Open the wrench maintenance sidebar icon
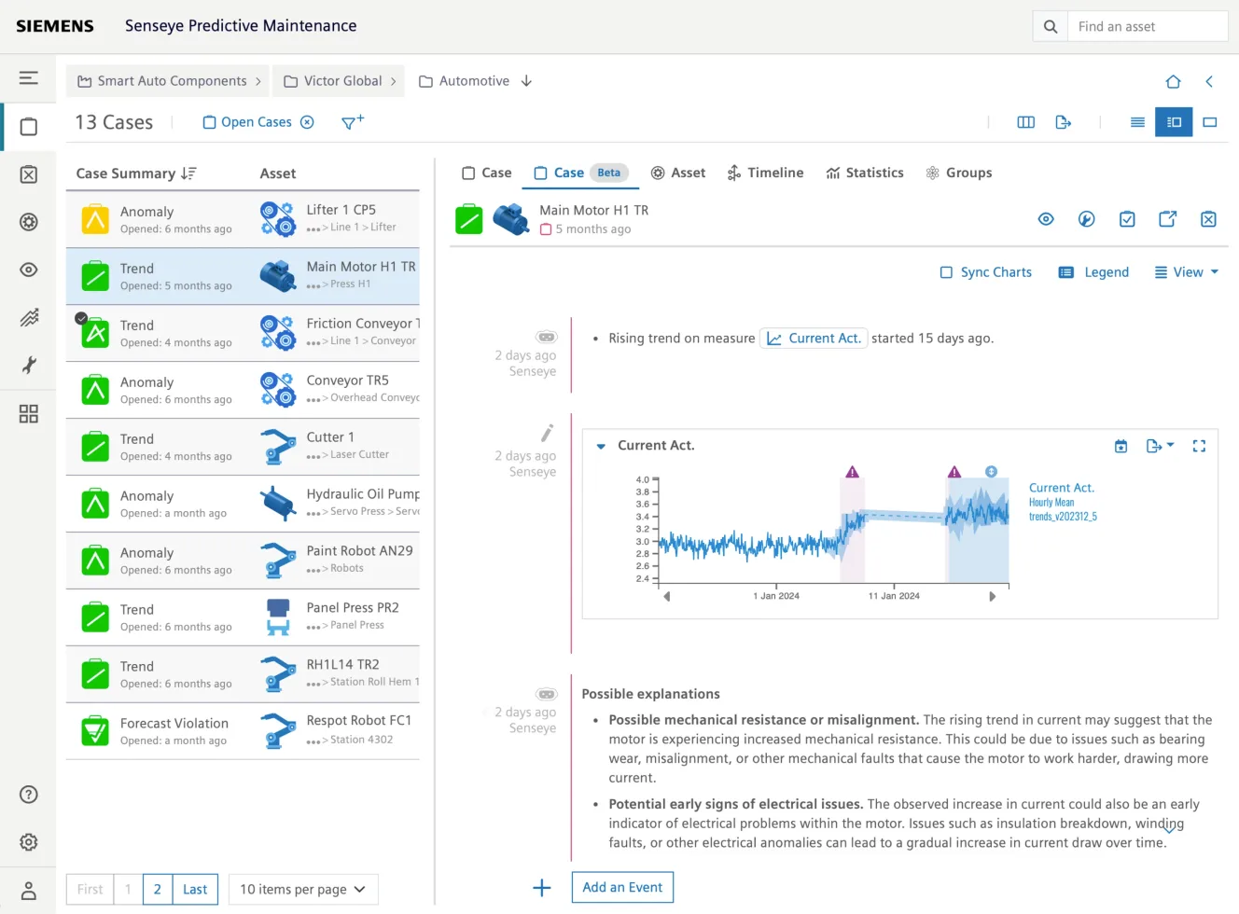Viewport: 1239px width, 914px height. tap(29, 365)
